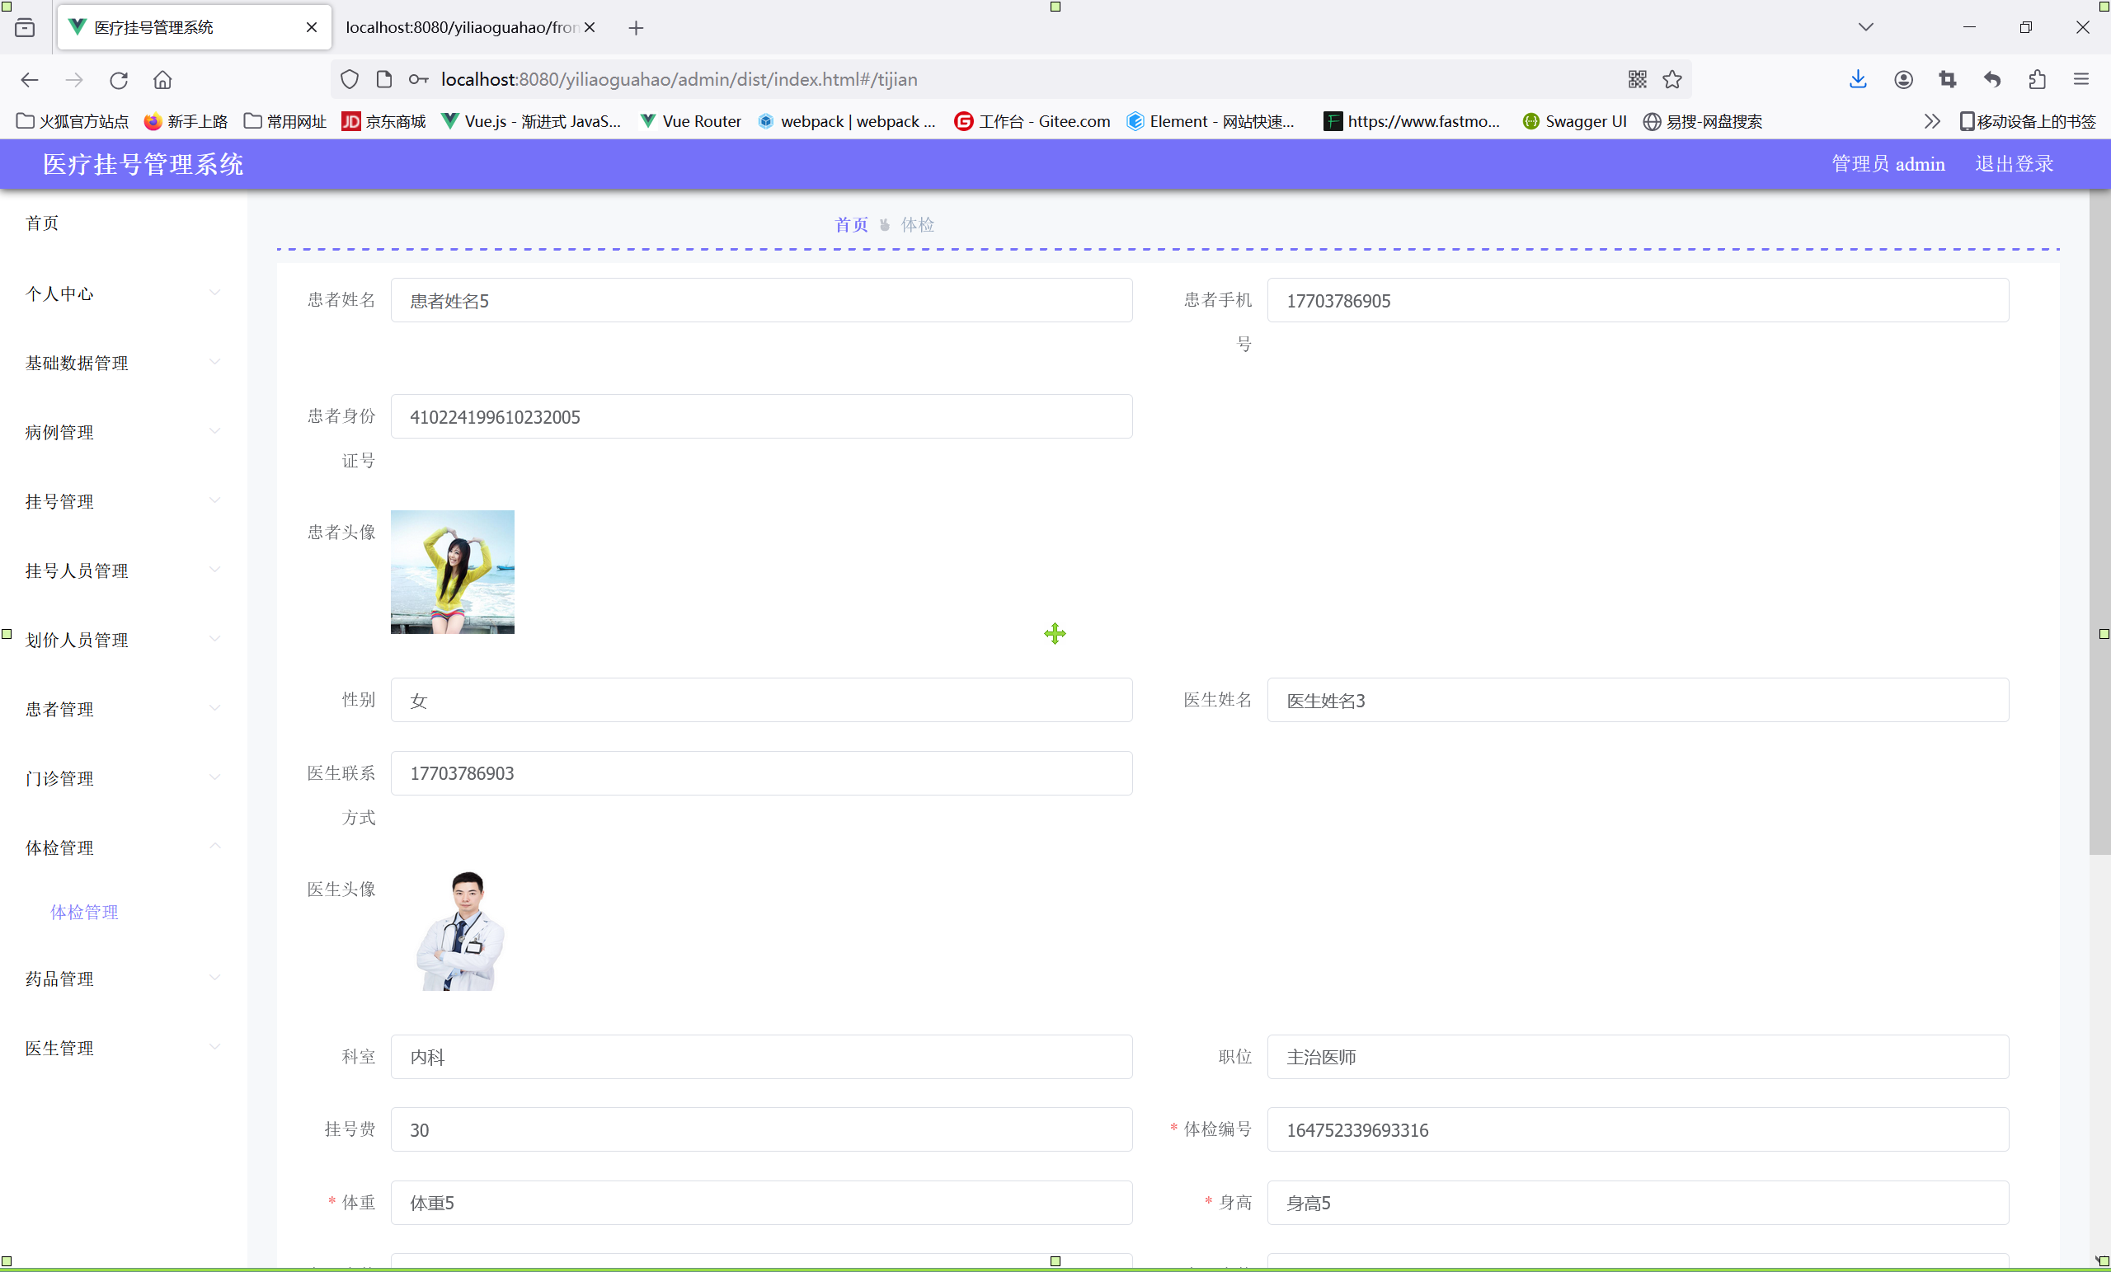Screen dimensions: 2111x1272
Task: Click the site shield icon in the address bar
Action: pyautogui.click(x=350, y=80)
